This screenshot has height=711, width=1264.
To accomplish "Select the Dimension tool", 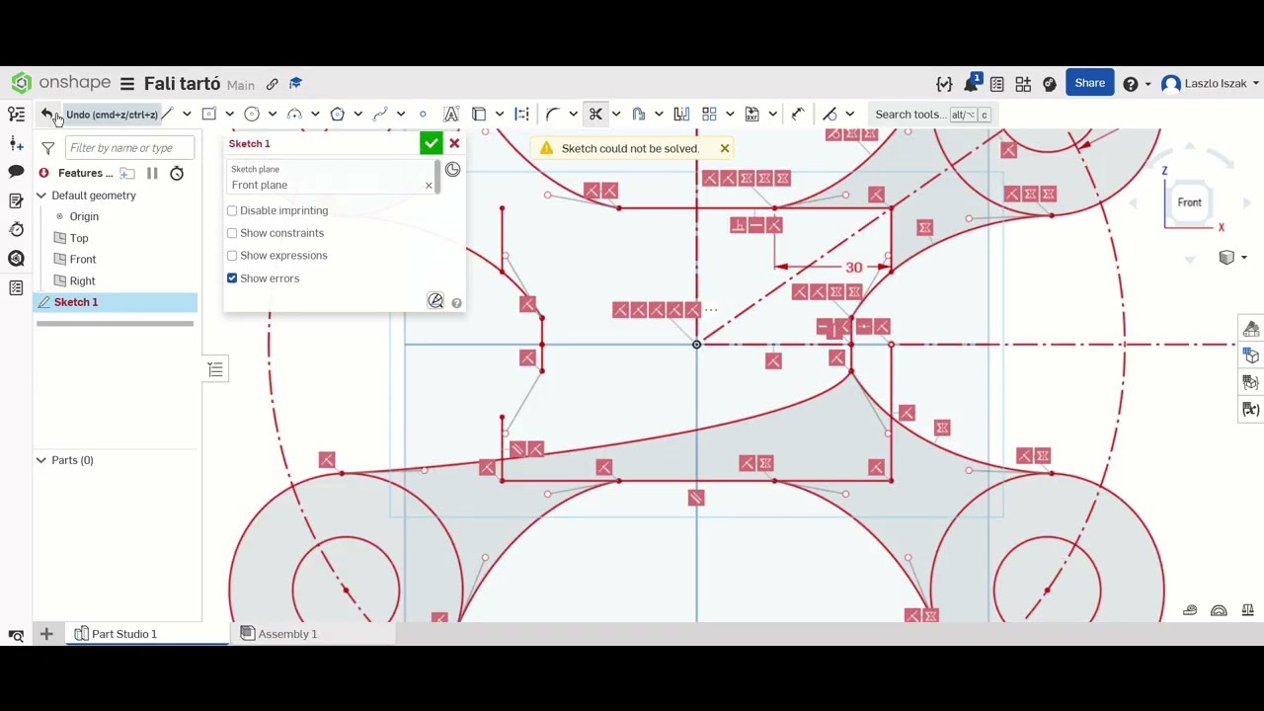I will click(x=798, y=115).
